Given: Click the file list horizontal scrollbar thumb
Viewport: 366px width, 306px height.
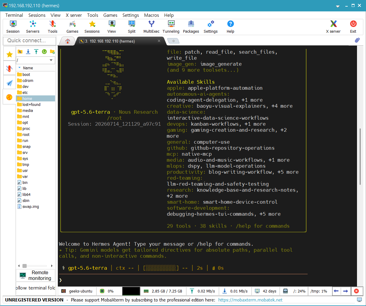Looking at the screenshot, I should click(25, 266).
